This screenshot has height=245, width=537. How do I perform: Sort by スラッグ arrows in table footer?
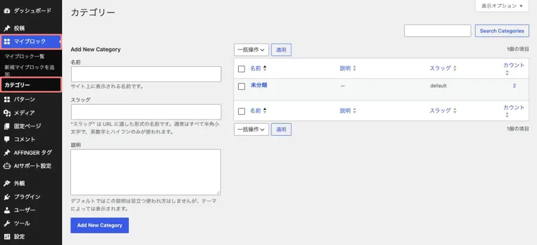(455, 111)
